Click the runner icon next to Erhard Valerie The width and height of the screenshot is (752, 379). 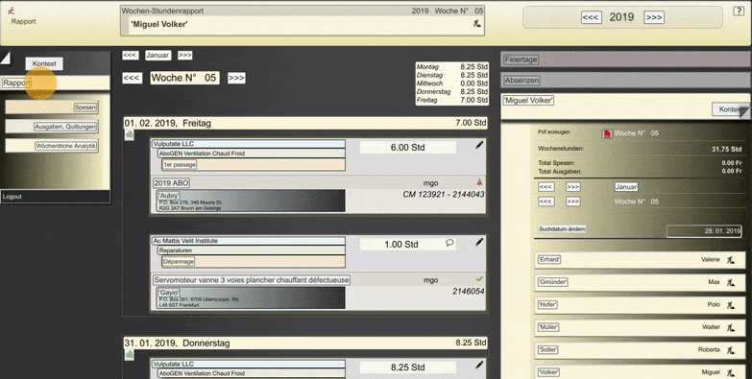tap(731, 260)
